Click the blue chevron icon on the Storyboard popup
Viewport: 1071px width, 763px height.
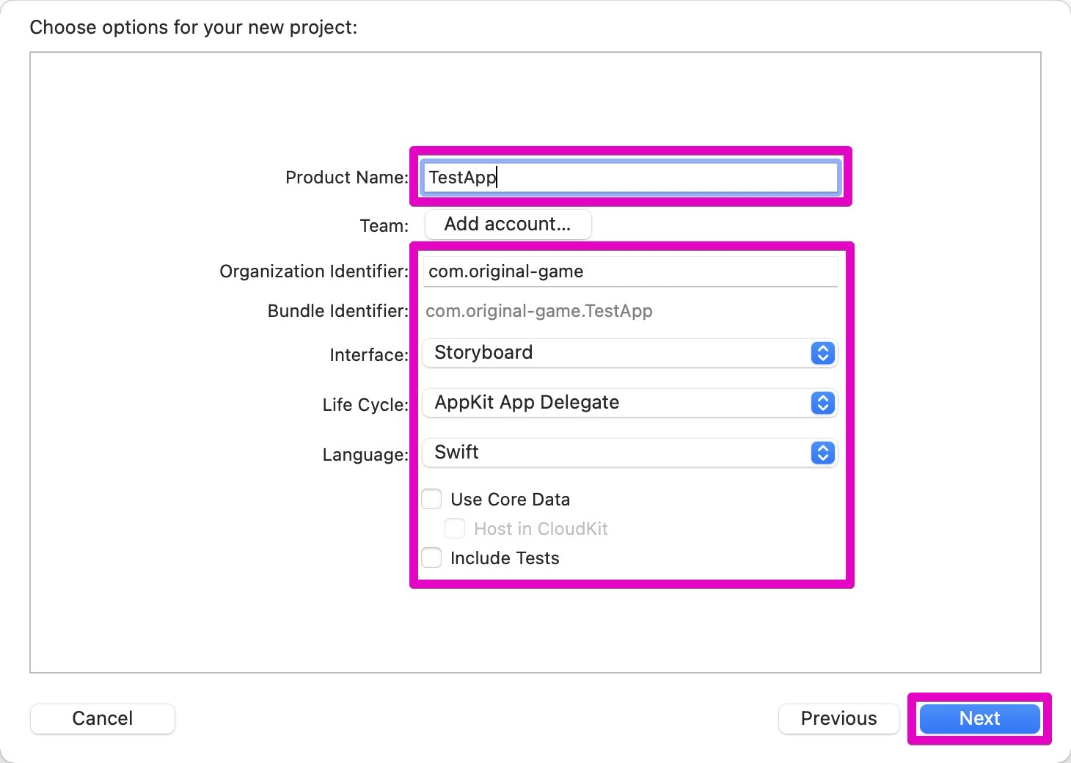pyautogui.click(x=822, y=353)
